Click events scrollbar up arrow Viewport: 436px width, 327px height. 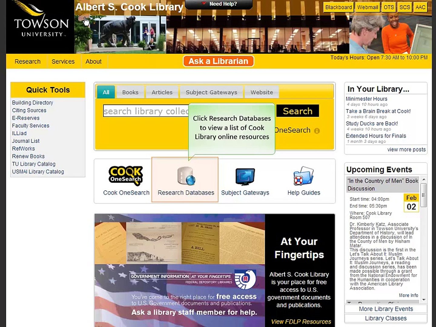pyautogui.click(x=424, y=180)
